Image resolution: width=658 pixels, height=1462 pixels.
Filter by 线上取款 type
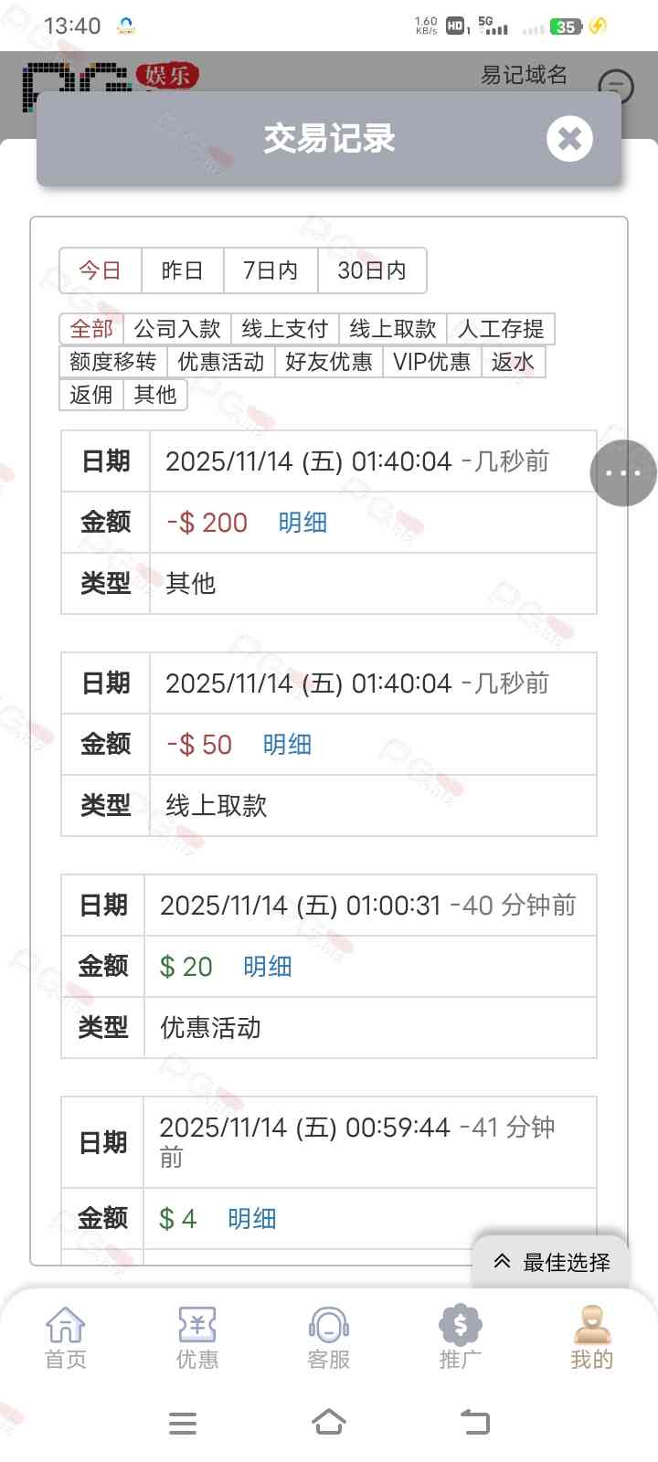[x=393, y=329]
